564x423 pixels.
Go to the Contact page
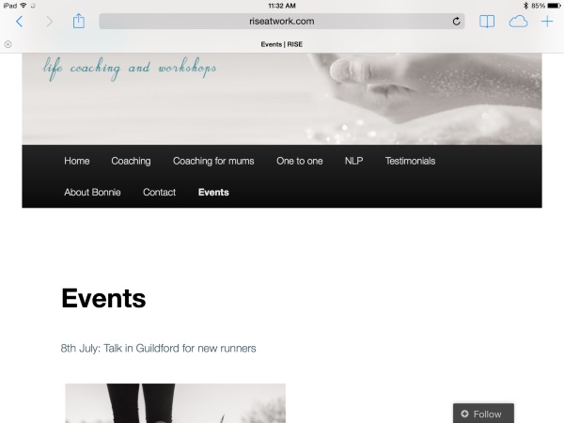(x=159, y=192)
